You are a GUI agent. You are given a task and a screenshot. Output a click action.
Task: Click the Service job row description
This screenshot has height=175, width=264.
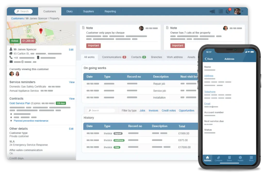pyautogui.click(x=159, y=91)
